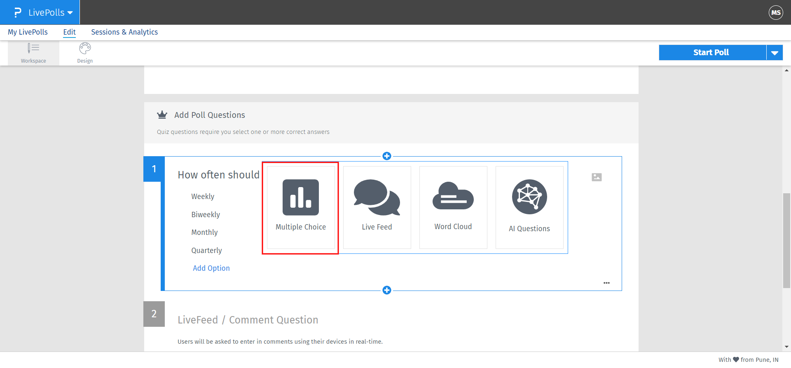The height and width of the screenshot is (368, 791).
Task: Open the MS user profile avatar
Action: click(x=776, y=12)
